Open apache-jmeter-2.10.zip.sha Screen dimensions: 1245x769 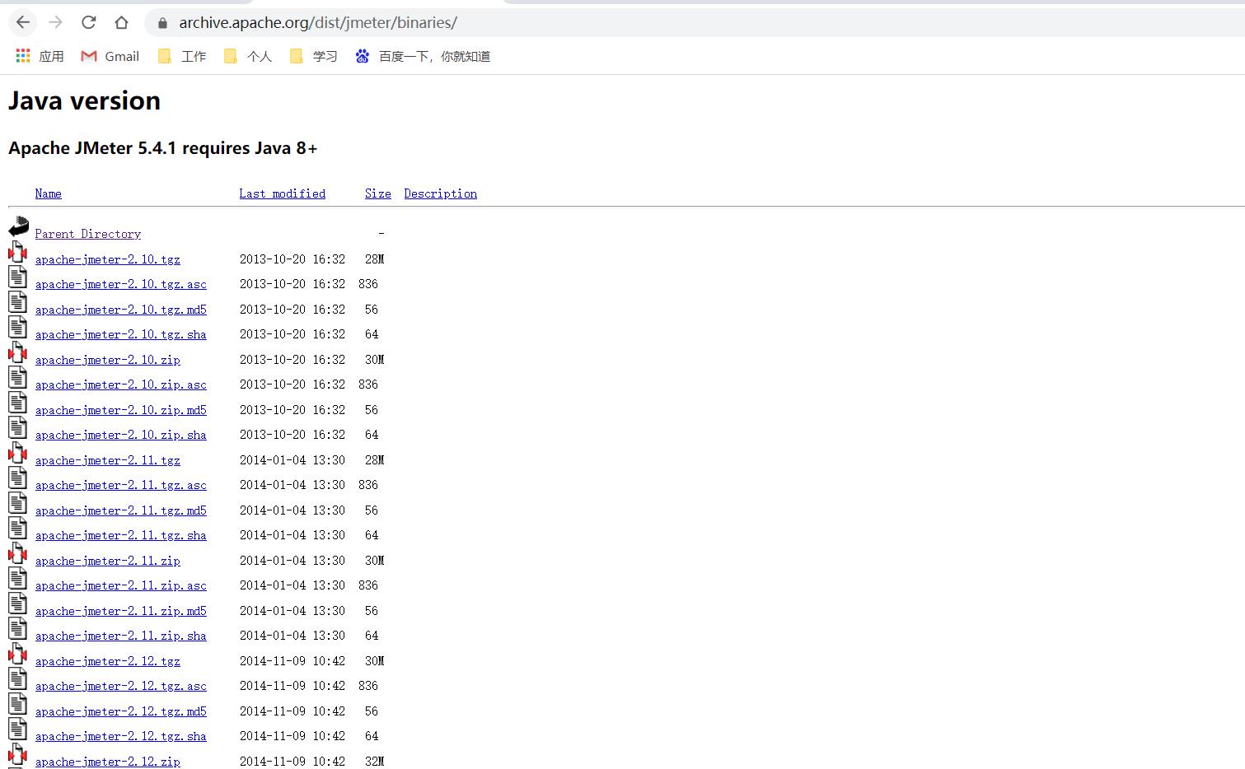tap(120, 435)
